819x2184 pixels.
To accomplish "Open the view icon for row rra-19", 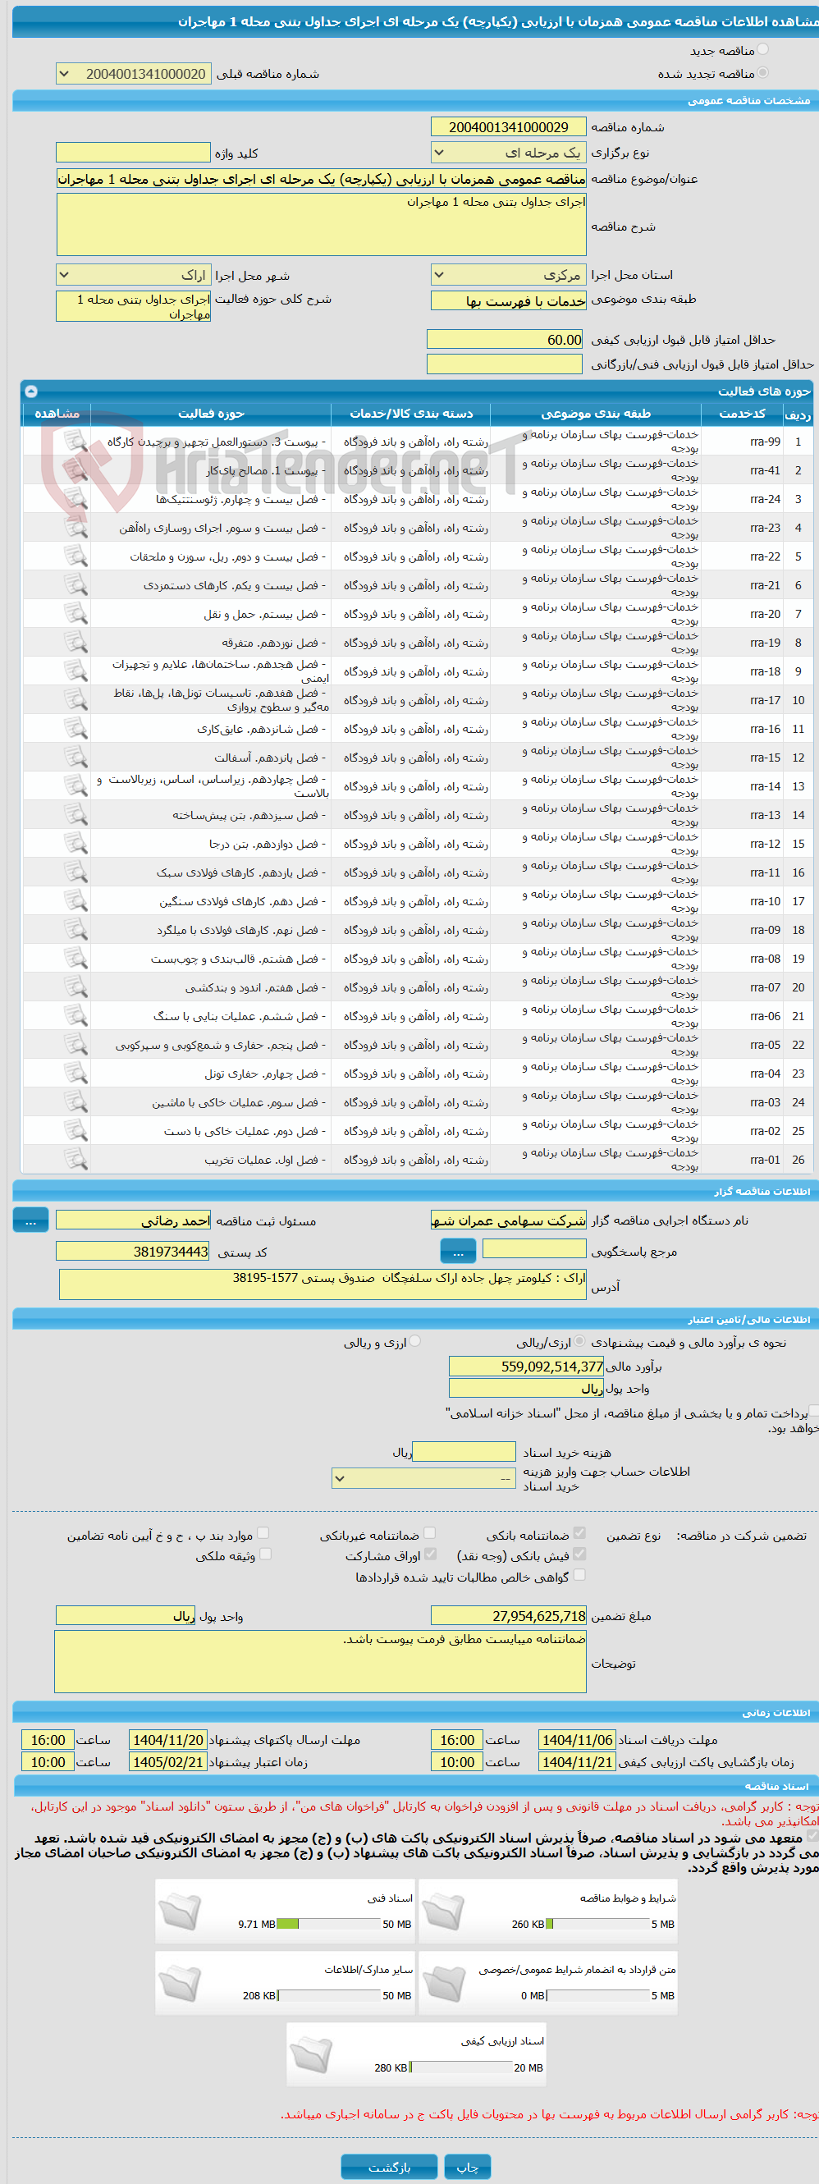I will tap(75, 643).
